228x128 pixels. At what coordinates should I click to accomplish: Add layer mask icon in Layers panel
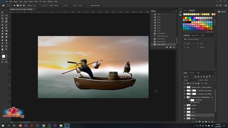(199, 122)
